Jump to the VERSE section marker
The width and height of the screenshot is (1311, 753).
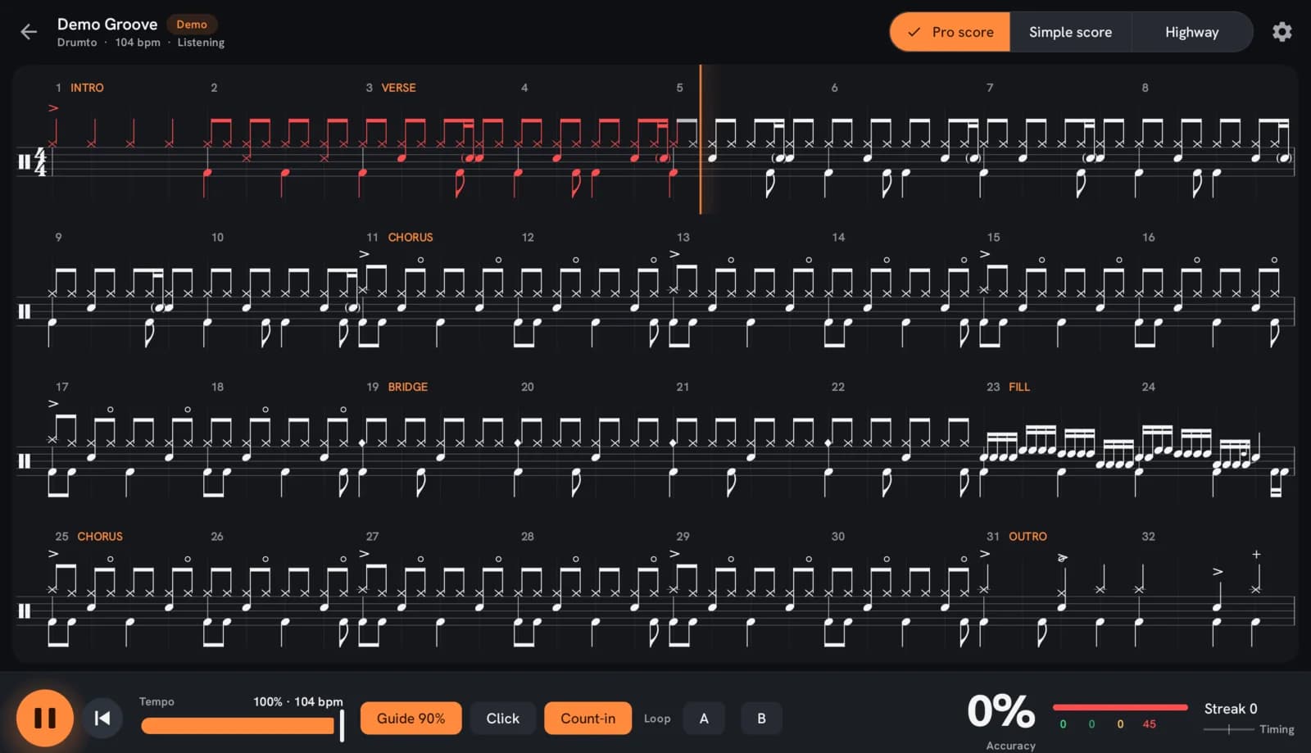click(398, 88)
